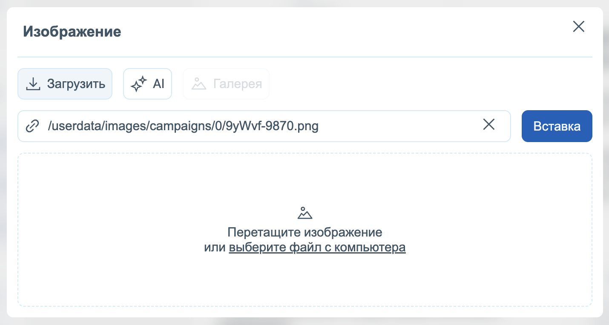The image size is (609, 325).
Task: Click the Галерея label text
Action: pyautogui.click(x=238, y=84)
